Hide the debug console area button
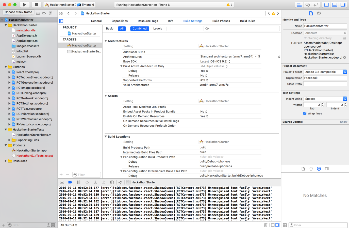 (x=62, y=182)
